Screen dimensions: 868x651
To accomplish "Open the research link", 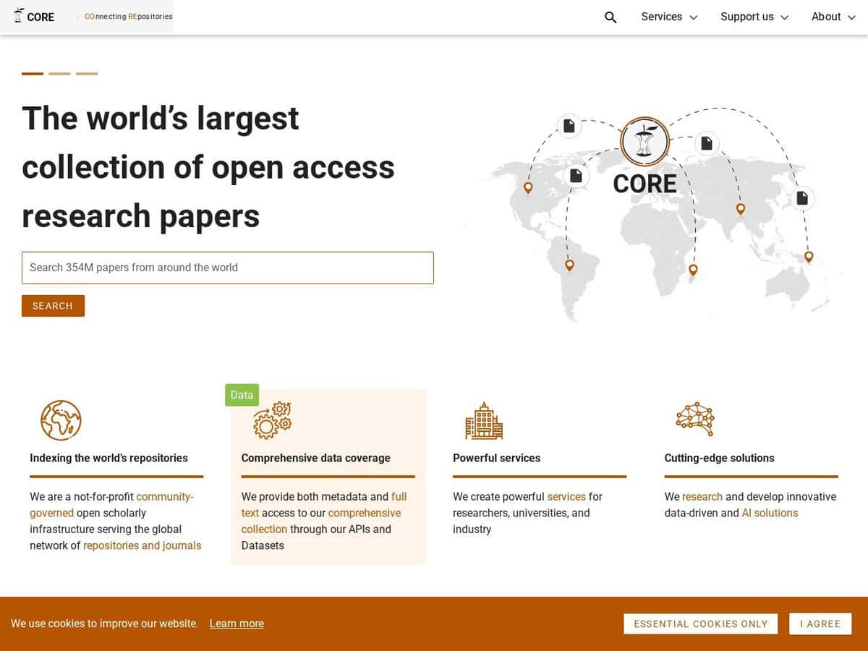I will point(702,497).
